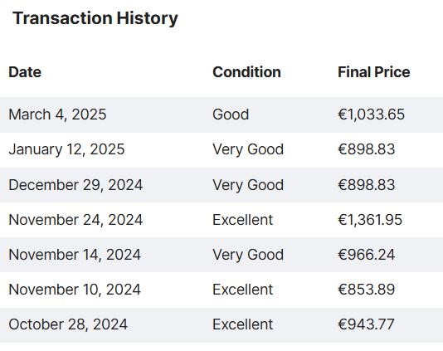Click the Transaction History heading
Viewport: 443px width, 351px height.
pos(95,18)
